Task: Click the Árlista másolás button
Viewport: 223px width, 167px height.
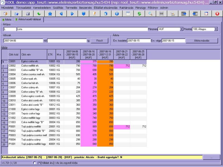Action: [202, 40]
